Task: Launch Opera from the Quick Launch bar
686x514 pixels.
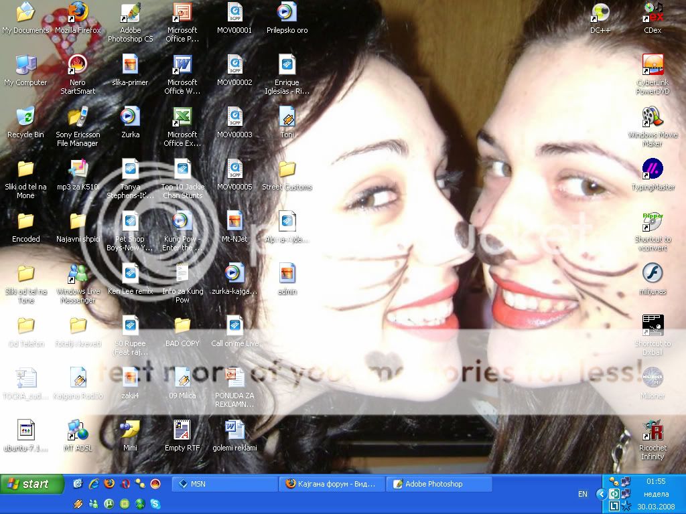Action: 125,484
